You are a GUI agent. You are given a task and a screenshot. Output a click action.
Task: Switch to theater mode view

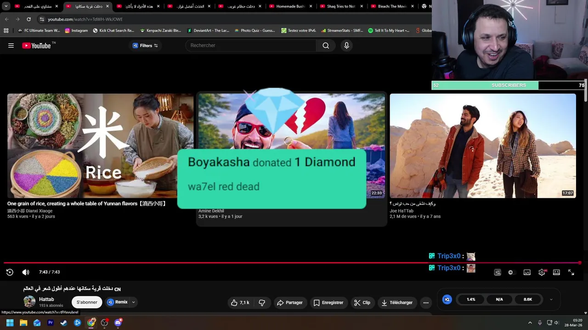coord(556,272)
